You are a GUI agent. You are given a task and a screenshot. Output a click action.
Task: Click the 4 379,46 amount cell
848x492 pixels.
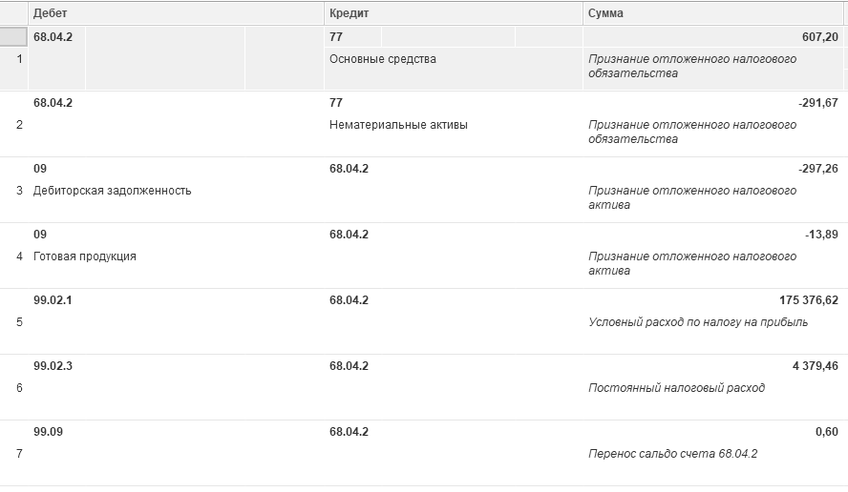815,366
